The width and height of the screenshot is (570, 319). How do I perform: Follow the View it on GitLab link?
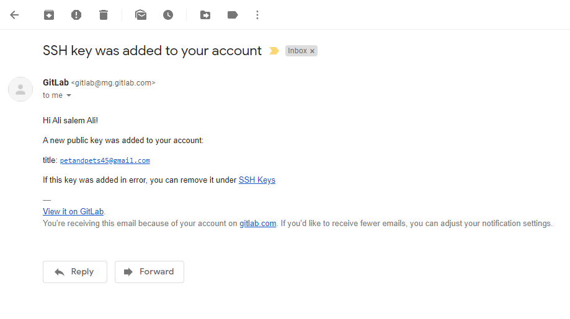73,211
